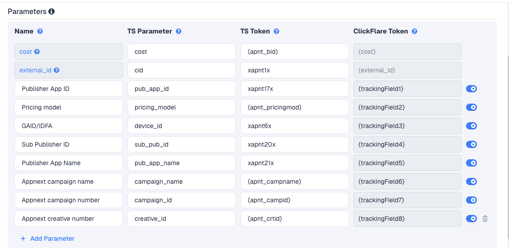
Task: Click the creative_id TS Parameter field
Action: pyautogui.click(x=181, y=219)
